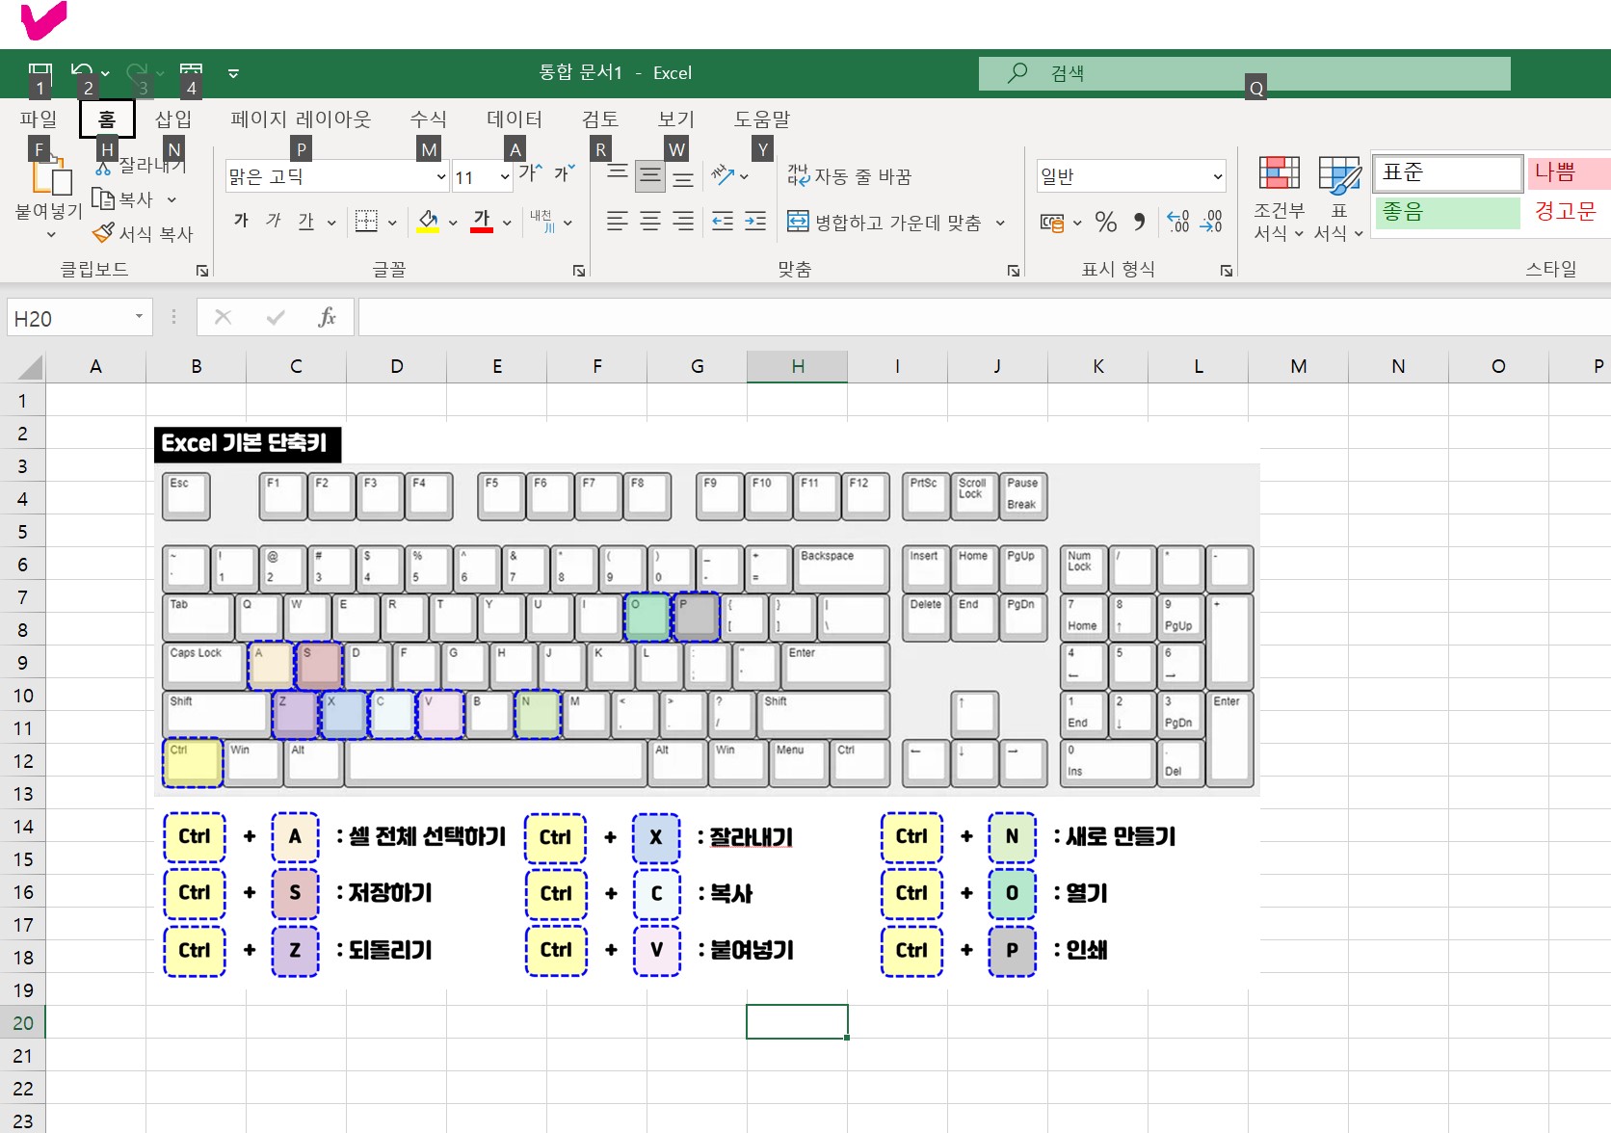The height and width of the screenshot is (1133, 1611).
Task: Click the decrease font size icon
Action: [564, 174]
